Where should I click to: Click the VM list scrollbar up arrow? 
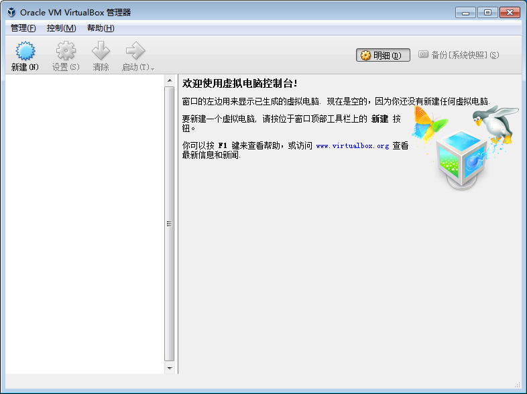click(x=170, y=80)
